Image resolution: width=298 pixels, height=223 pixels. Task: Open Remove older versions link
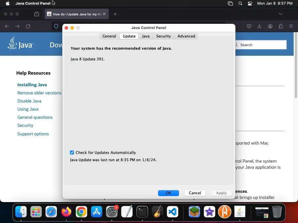[x=39, y=93]
